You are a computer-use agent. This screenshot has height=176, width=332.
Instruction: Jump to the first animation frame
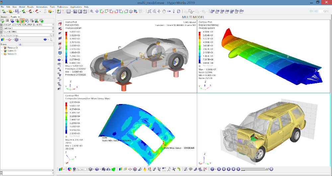coord(219,169)
